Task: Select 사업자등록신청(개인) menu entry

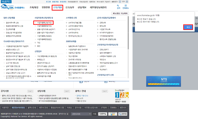Action: pyautogui.click(x=45, y=23)
